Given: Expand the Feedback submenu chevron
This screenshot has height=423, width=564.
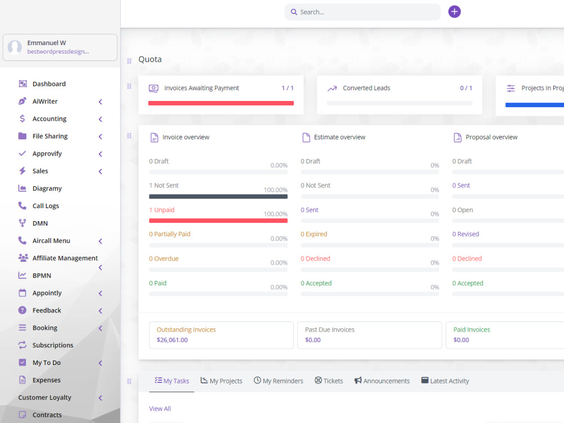Looking at the screenshot, I should click(100, 311).
